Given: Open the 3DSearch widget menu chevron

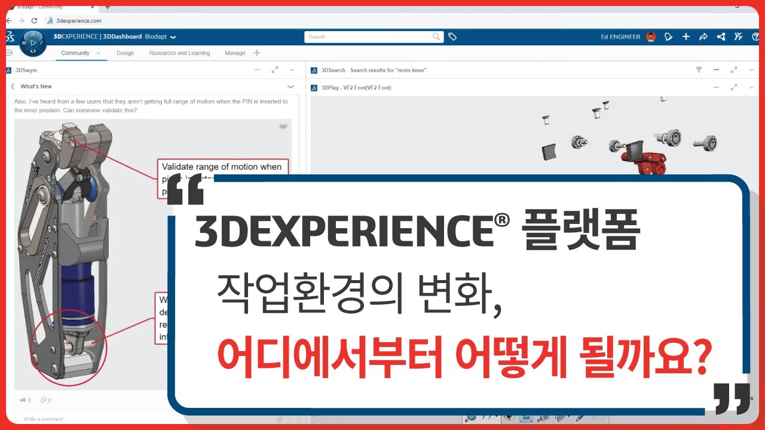Looking at the screenshot, I should click(x=751, y=70).
